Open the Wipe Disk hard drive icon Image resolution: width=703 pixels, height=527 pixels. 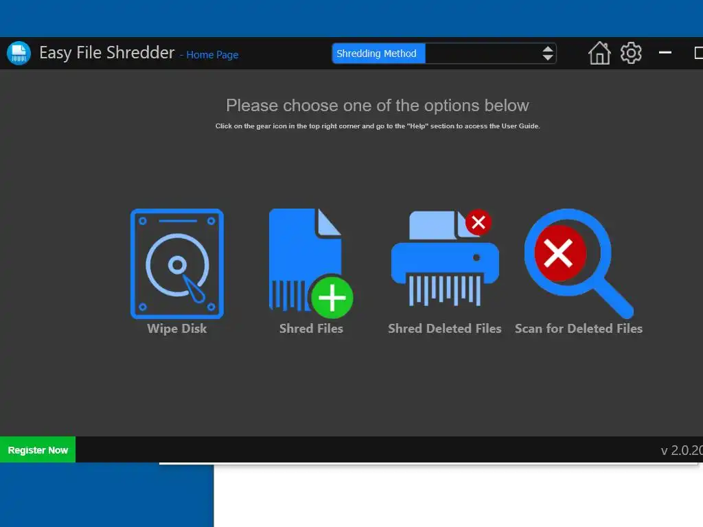click(x=177, y=263)
